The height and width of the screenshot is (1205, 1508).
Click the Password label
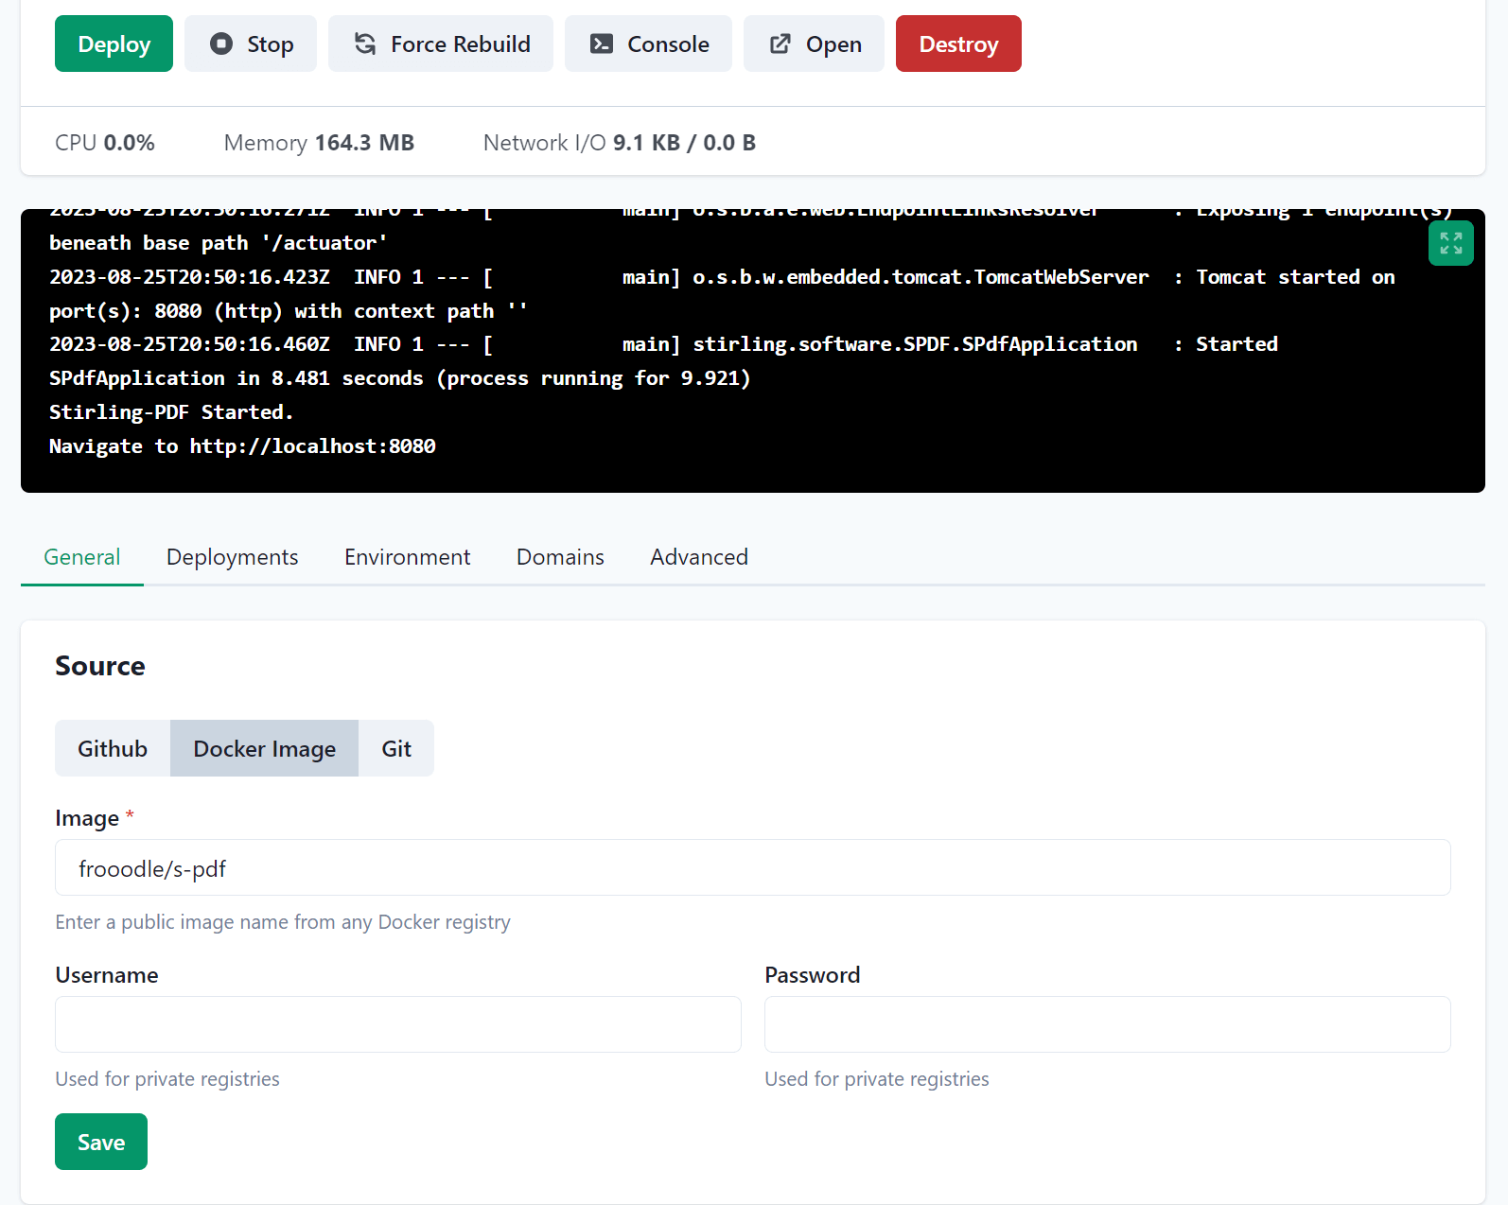813,975
